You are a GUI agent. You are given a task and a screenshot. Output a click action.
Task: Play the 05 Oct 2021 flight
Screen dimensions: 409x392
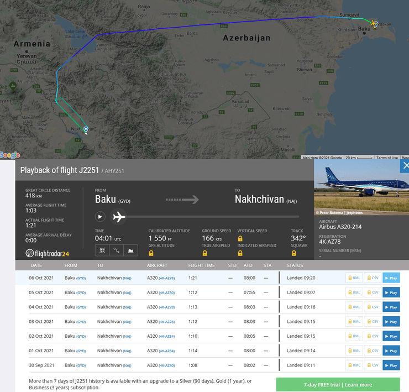click(x=391, y=292)
